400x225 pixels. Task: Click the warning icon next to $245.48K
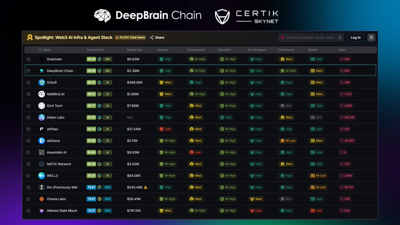[x=145, y=187]
